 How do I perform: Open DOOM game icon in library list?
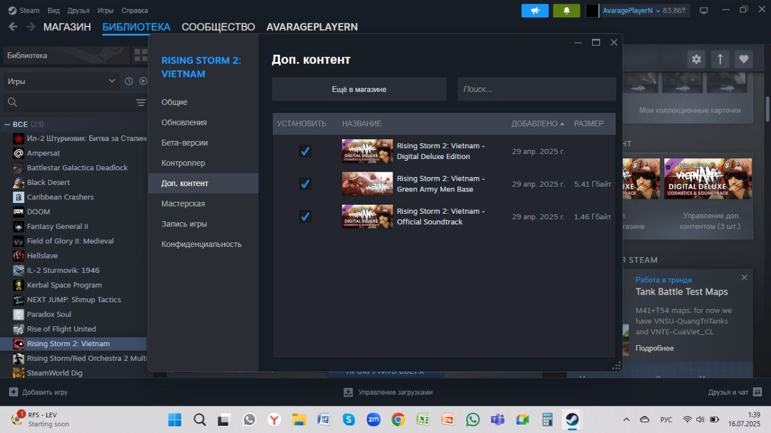click(18, 212)
